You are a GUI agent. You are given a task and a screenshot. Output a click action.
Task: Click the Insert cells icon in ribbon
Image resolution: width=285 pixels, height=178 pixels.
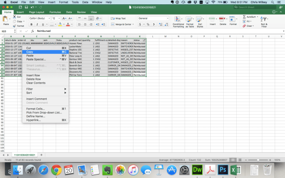pyautogui.click(x=212, y=22)
